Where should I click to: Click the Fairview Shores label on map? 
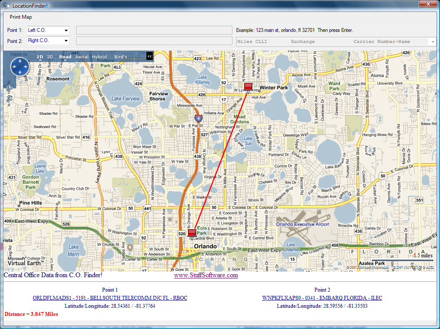159,96
